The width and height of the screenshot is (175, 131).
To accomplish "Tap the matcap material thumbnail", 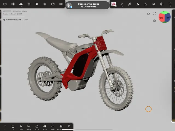I will click(114, 4).
